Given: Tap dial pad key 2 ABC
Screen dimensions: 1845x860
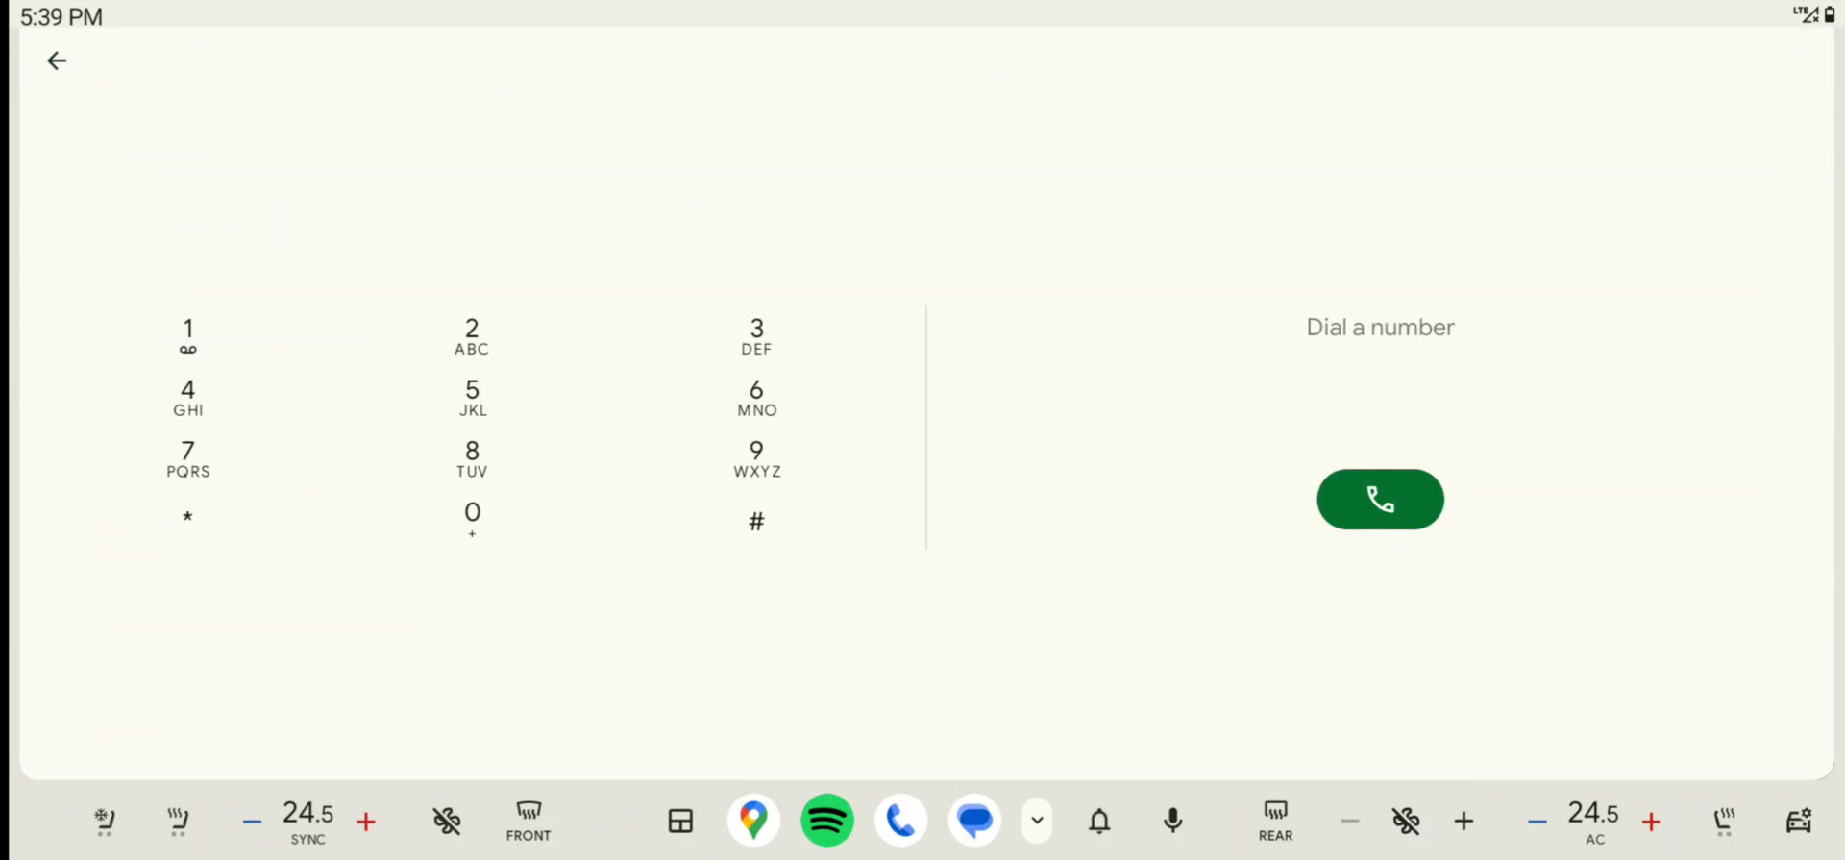Looking at the screenshot, I should tap(472, 336).
